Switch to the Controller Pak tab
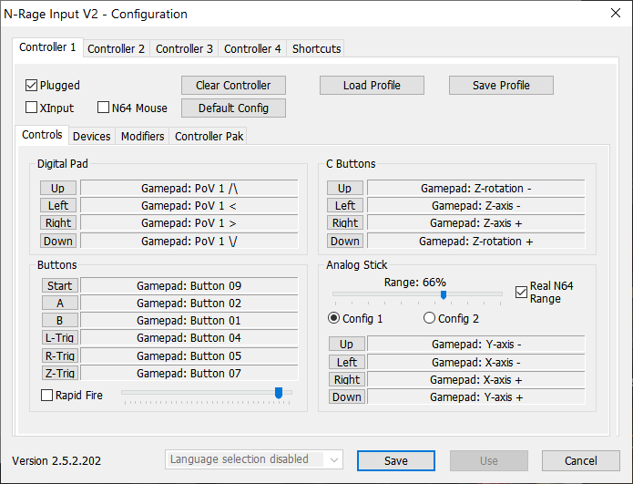 (x=209, y=136)
